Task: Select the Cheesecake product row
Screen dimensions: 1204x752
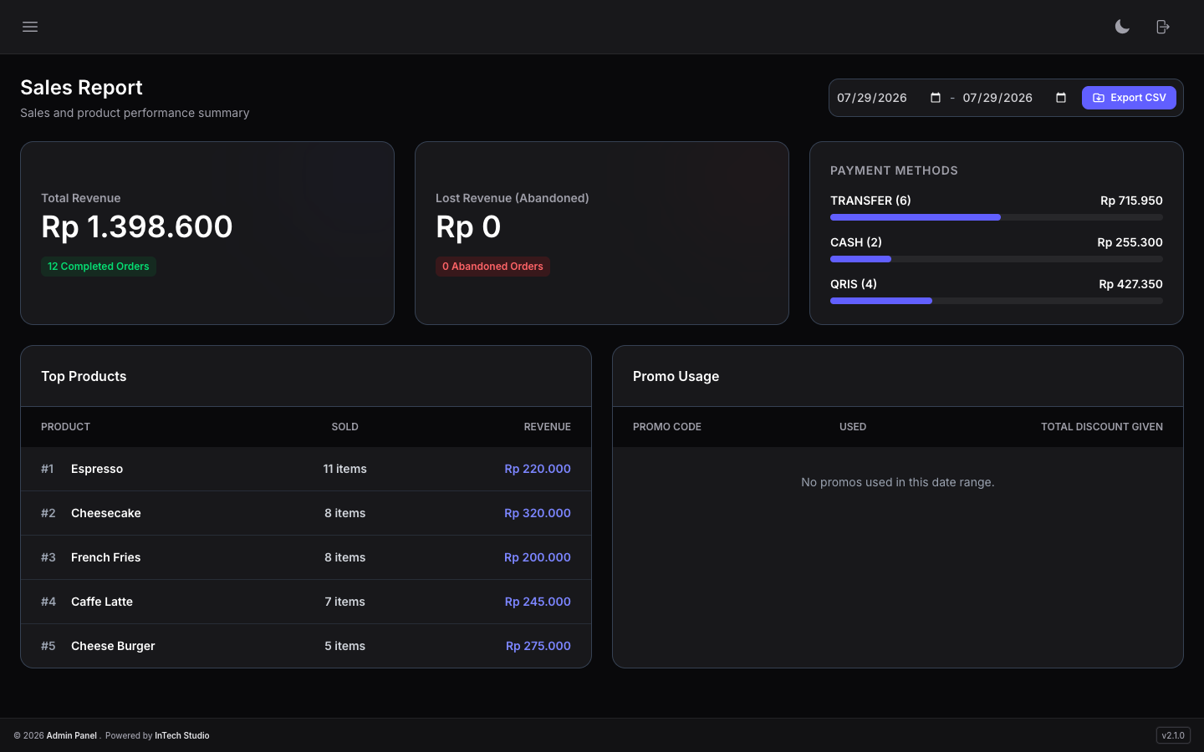Action: [306, 513]
